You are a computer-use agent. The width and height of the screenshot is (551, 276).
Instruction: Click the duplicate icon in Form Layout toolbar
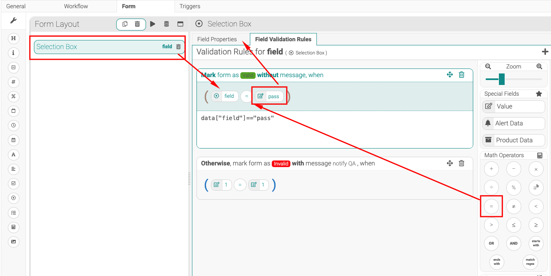[x=125, y=24]
